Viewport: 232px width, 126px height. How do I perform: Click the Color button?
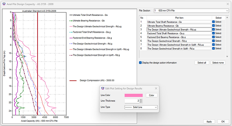click(152, 95)
